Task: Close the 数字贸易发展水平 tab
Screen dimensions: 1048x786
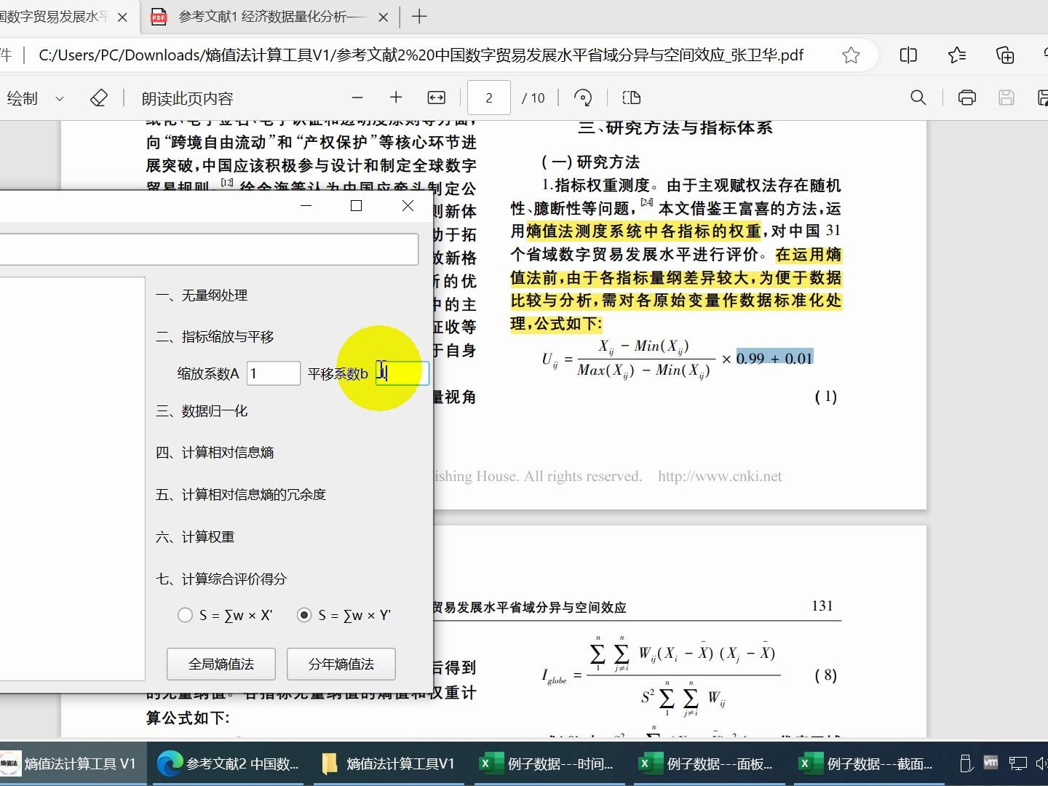Action: tap(123, 17)
